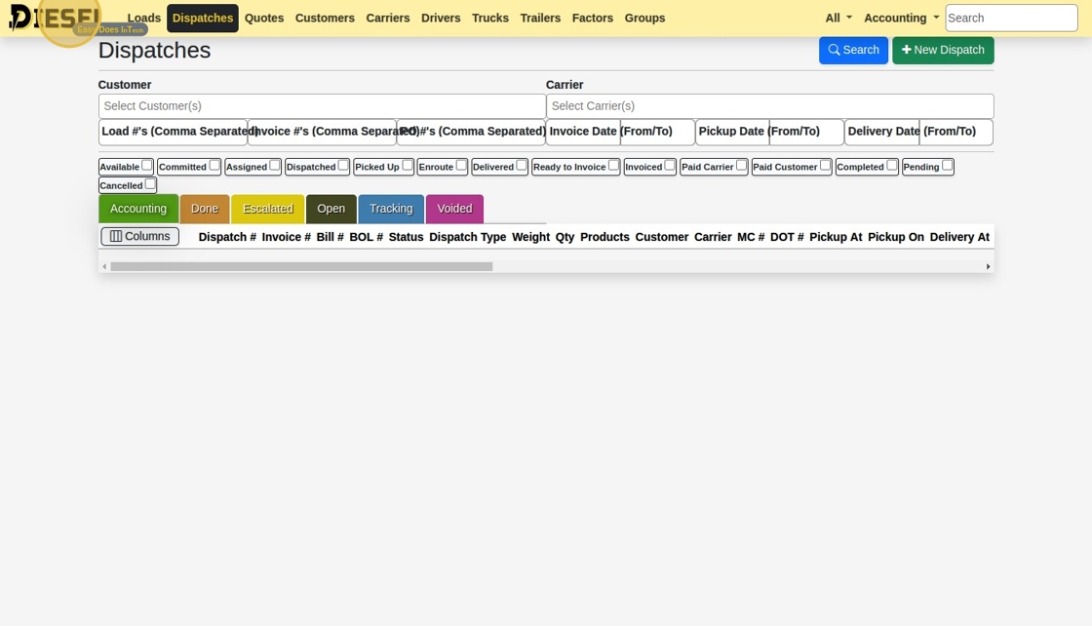Viewport: 1092px width, 626px height.
Task: Switch to the Open tab
Action: pyautogui.click(x=331, y=209)
